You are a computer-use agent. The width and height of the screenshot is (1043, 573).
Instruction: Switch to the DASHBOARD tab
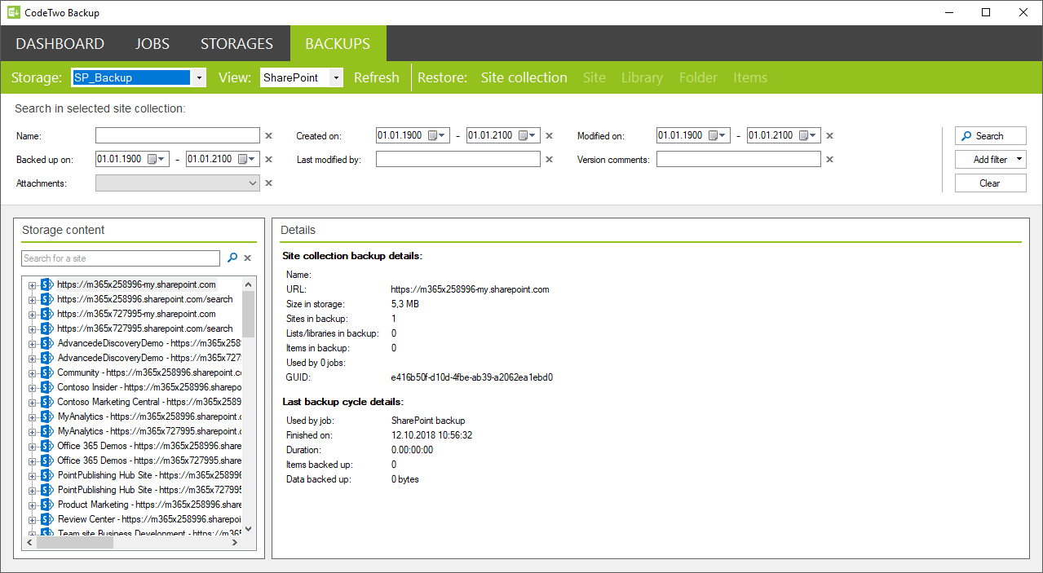60,44
